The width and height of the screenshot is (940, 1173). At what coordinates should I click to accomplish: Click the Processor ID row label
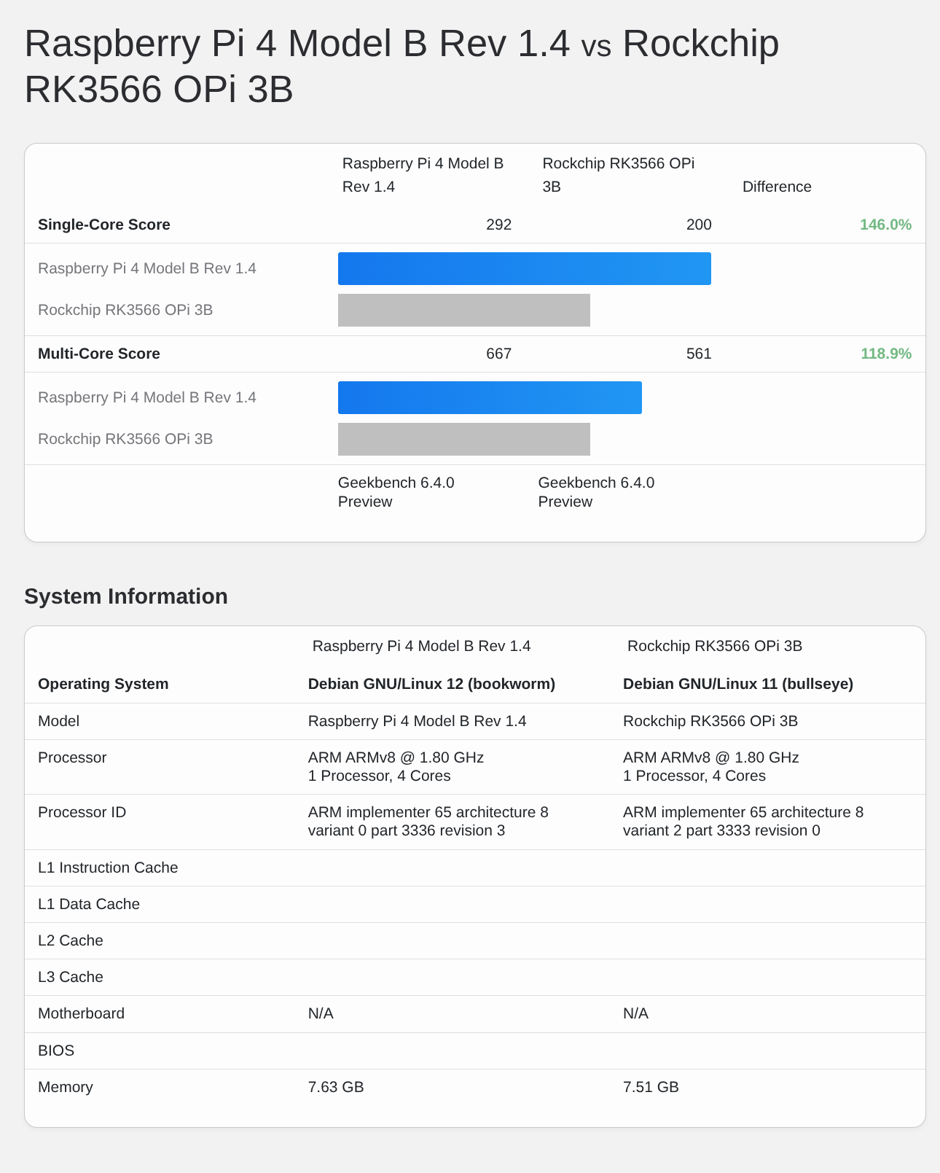(82, 812)
